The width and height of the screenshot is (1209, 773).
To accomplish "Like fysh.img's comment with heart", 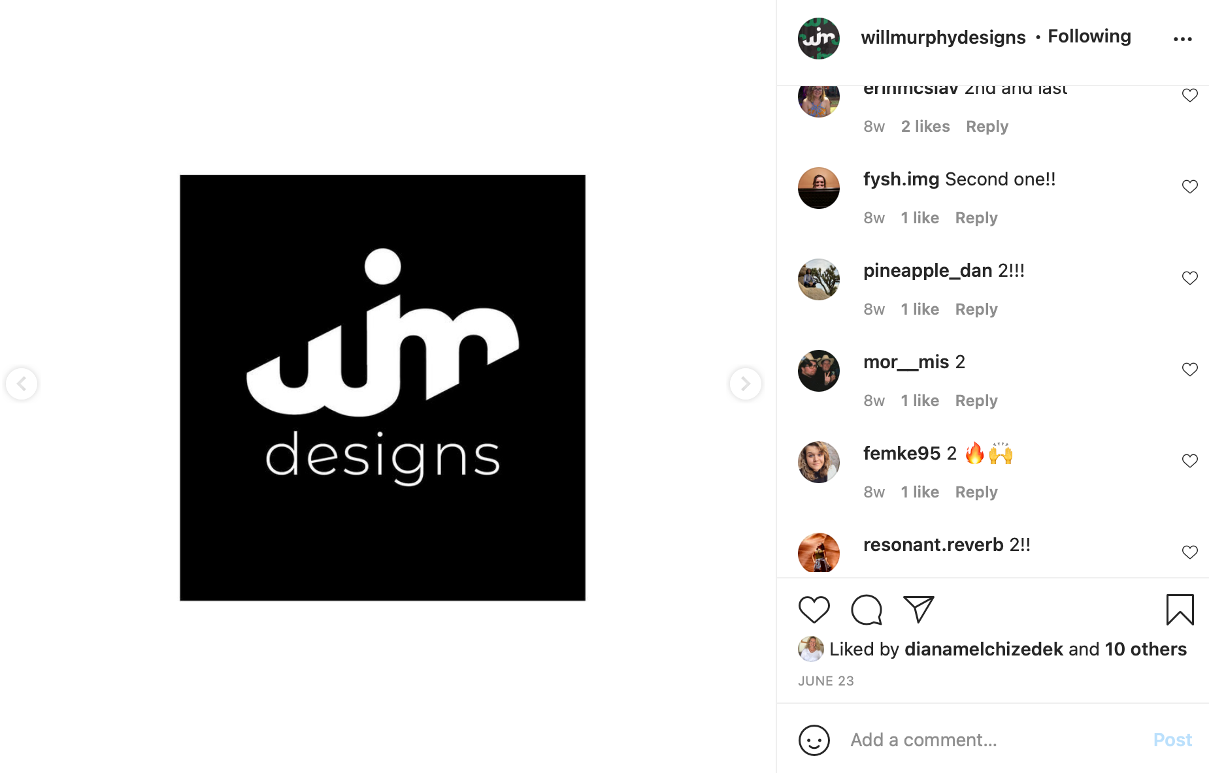I will [x=1189, y=187].
